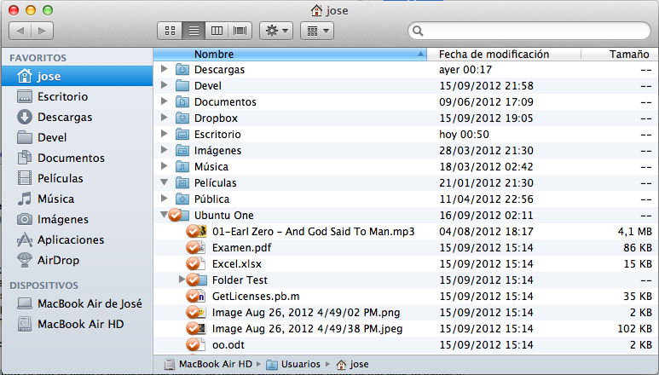659x375 pixels.
Task: Expand the Folder Test subfolder
Action: pos(182,280)
